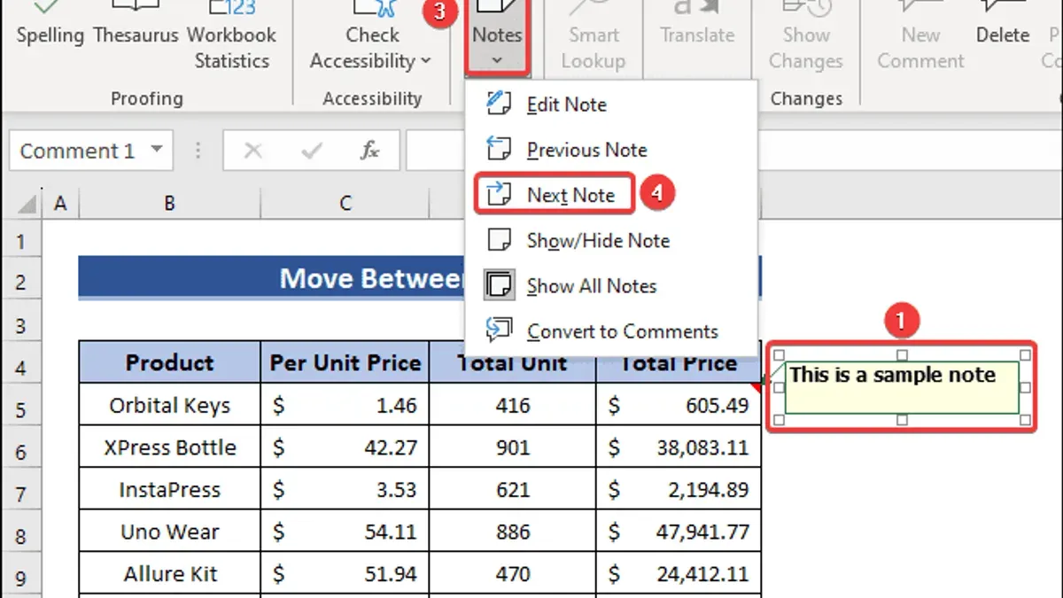1063x598 pixels.
Task: Select column A header
Action: [60, 204]
